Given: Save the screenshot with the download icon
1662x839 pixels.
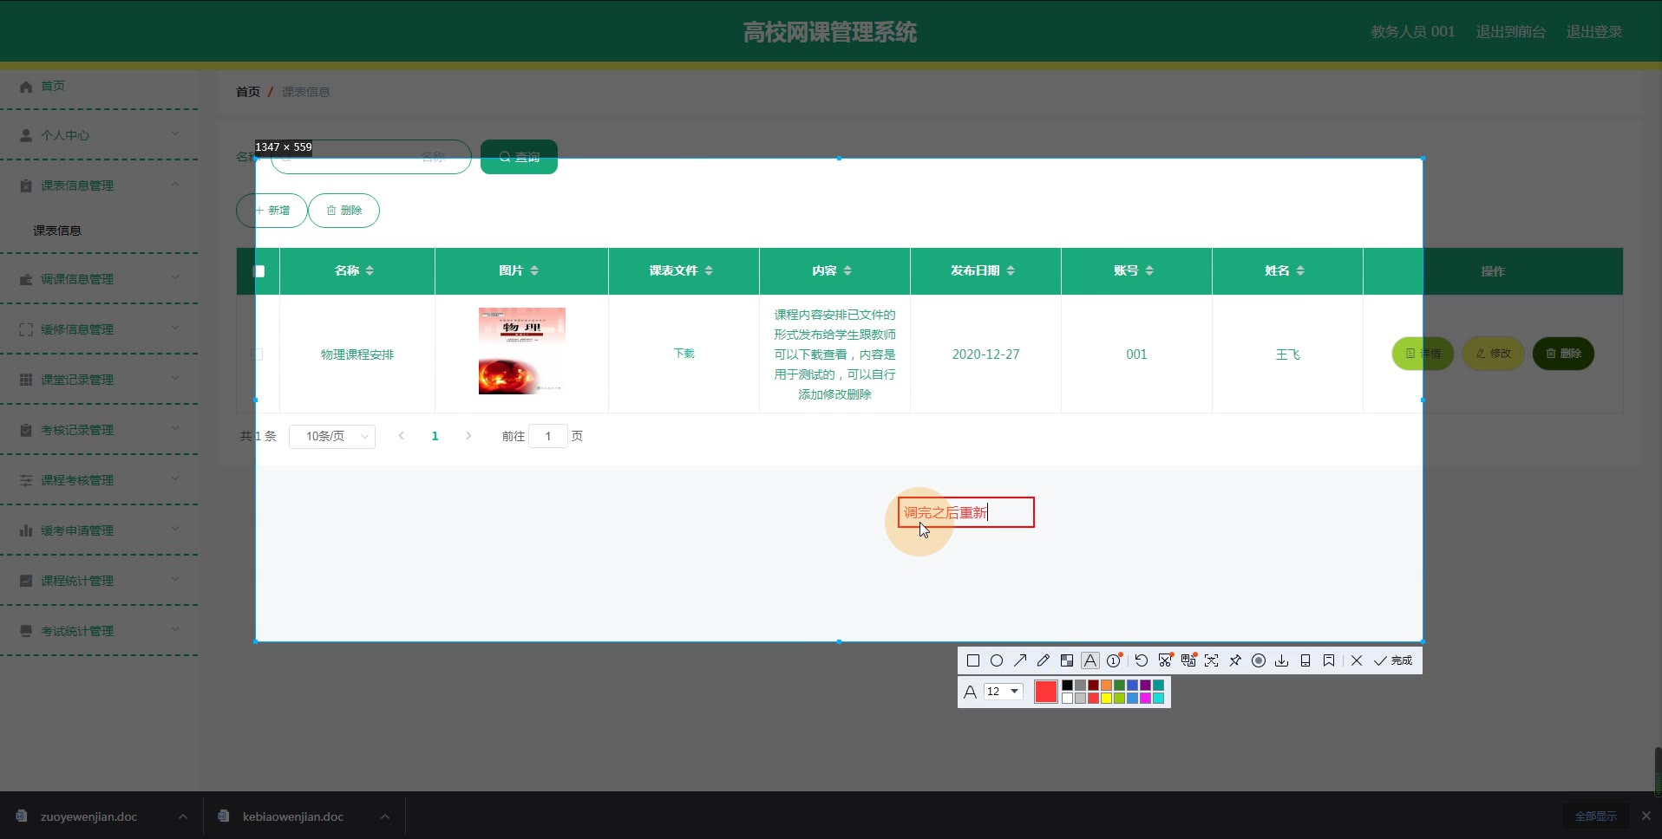Looking at the screenshot, I should point(1282,660).
